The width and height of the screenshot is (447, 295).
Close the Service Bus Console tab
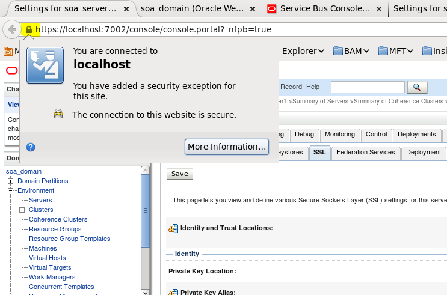[x=379, y=9]
